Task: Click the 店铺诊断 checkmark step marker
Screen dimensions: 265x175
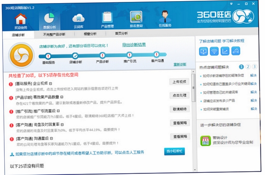Action: pos(75,55)
